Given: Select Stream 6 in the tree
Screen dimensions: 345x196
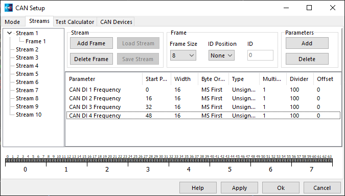Looking at the screenshot, I should [27, 82].
